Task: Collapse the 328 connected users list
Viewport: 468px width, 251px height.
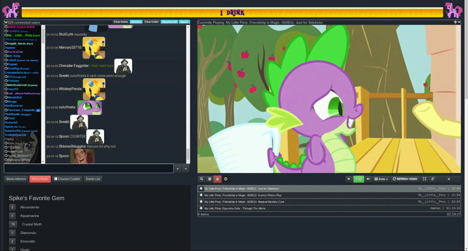Action: [6, 22]
